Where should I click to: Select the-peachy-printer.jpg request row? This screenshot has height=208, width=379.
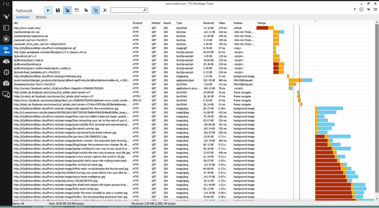[x=194, y=129]
